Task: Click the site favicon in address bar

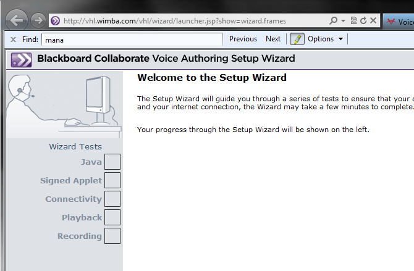Action: [55, 21]
